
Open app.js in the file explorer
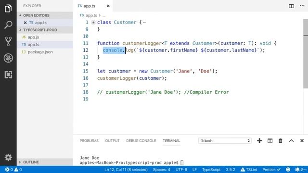(x=33, y=37)
